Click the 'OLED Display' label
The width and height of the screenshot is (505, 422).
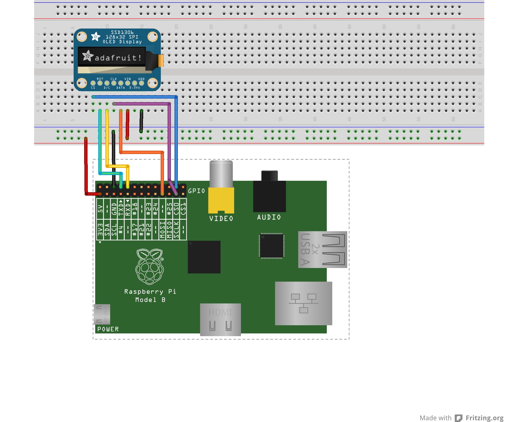[122, 42]
